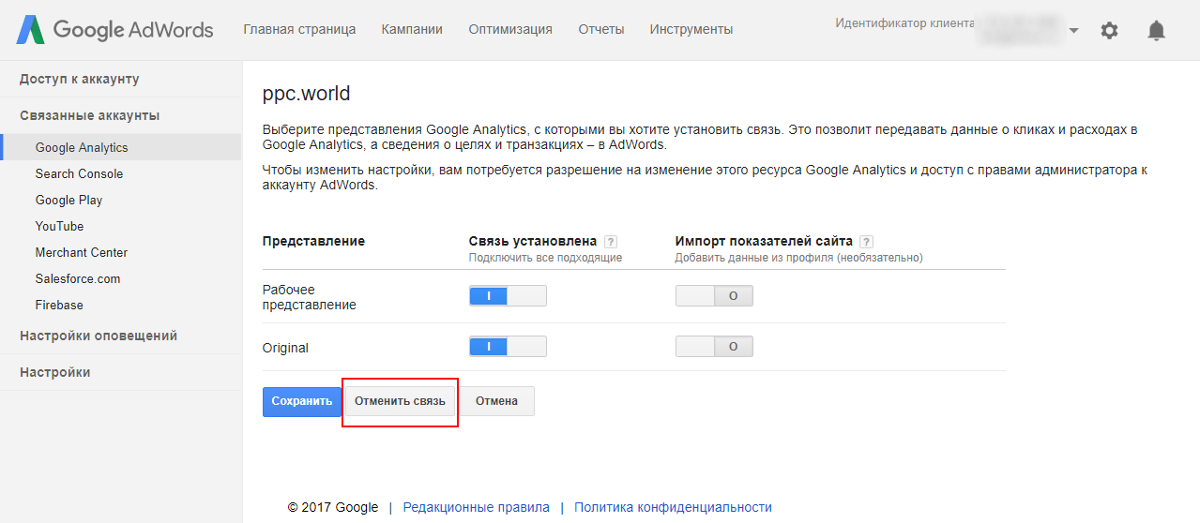Screen dimensions: 1200x523
Task: Click help icon next to Связь установлена
Action: (611, 241)
